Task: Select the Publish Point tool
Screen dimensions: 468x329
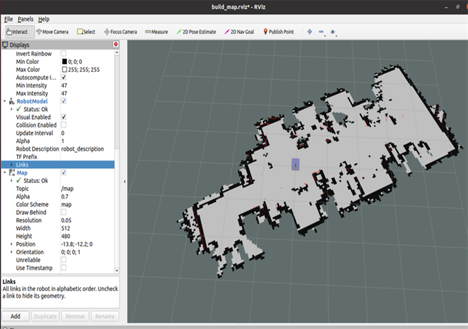Action: click(x=278, y=31)
